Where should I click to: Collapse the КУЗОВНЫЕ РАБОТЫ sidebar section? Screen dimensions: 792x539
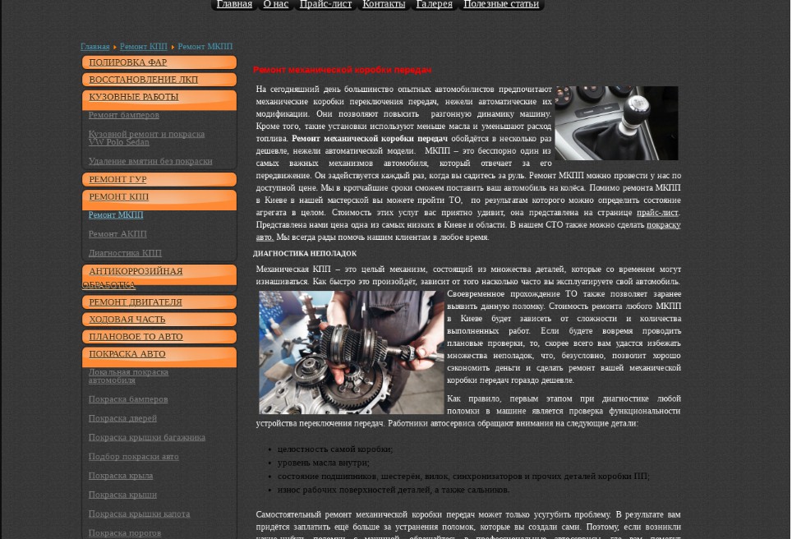point(159,99)
